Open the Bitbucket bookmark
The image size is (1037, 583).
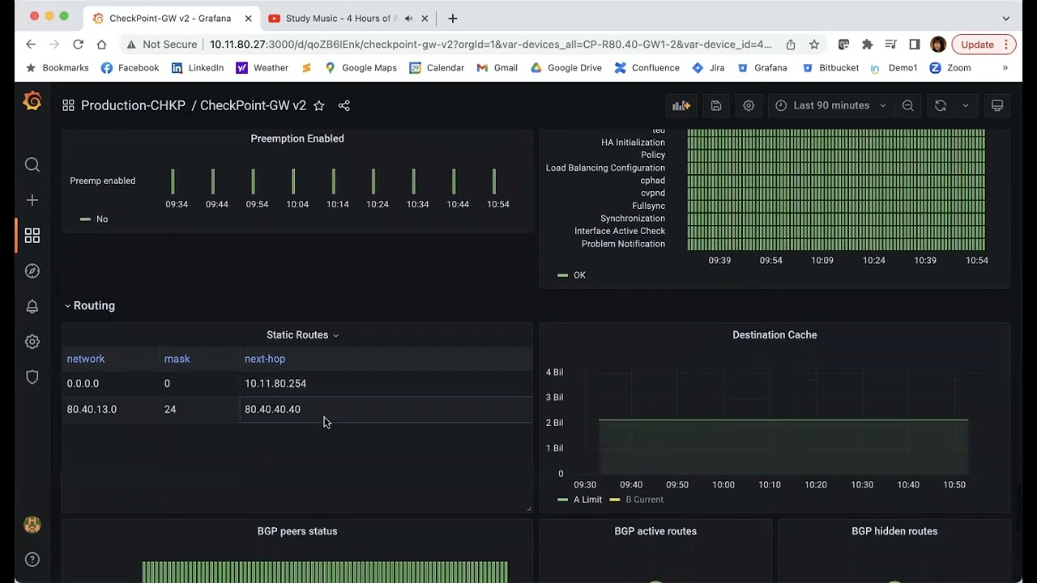pyautogui.click(x=830, y=68)
